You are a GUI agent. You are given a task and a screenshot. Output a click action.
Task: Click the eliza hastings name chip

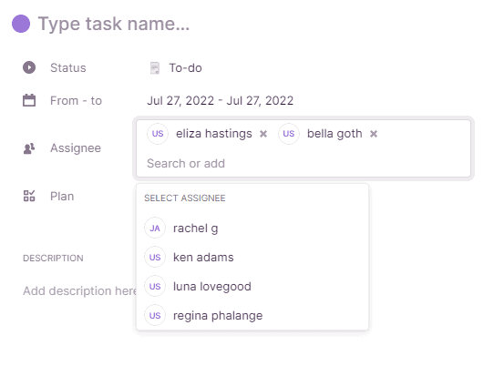click(x=214, y=134)
